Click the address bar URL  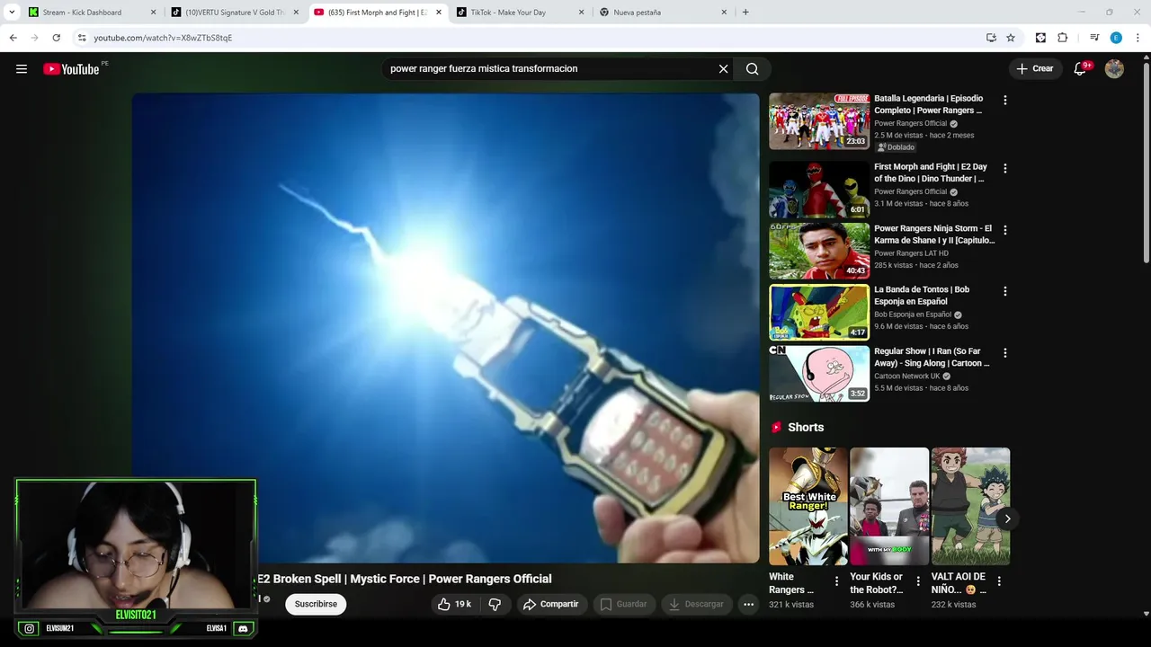(x=163, y=38)
